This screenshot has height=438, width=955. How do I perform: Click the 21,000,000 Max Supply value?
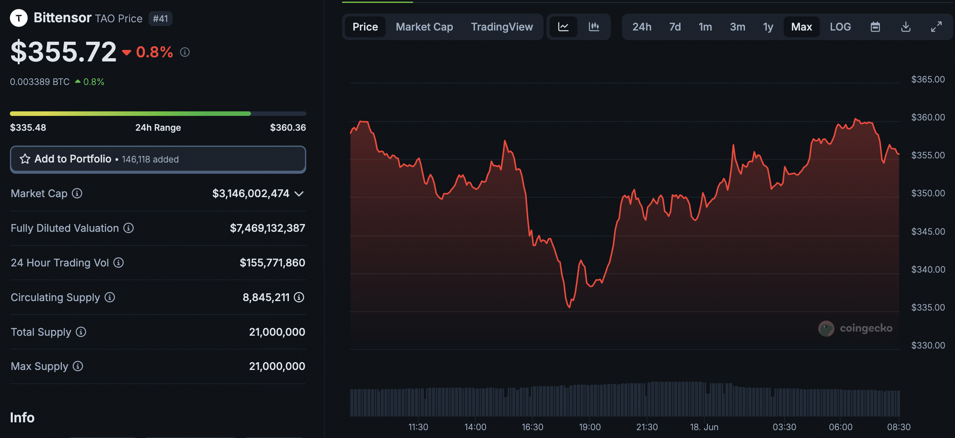pyautogui.click(x=277, y=366)
